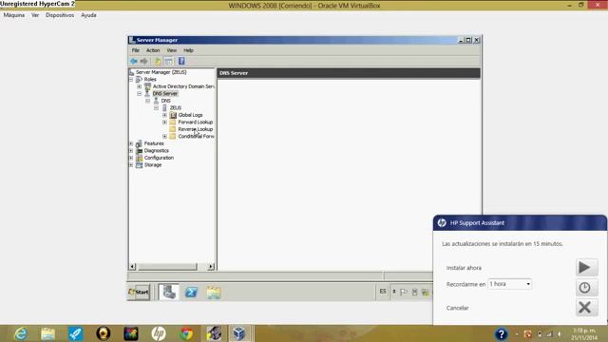Expand the Forward Lookup node

pyautogui.click(x=164, y=123)
